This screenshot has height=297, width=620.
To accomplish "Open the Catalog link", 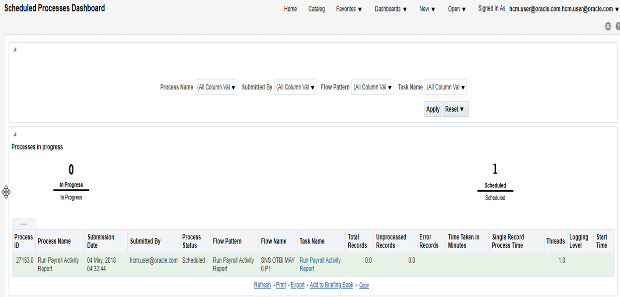I will click(x=316, y=9).
